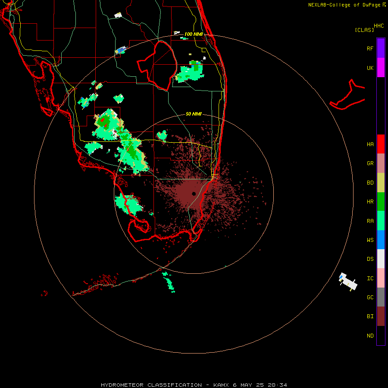Screen dimensions: 388x388
Task: Click the 'RF' legend label
Action: click(370, 48)
